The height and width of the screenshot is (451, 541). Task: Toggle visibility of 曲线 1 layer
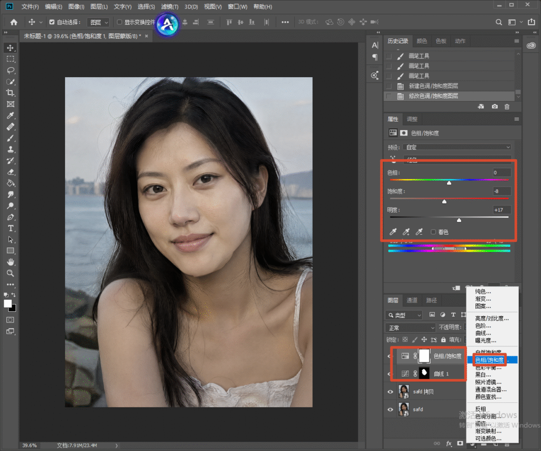[389, 374]
